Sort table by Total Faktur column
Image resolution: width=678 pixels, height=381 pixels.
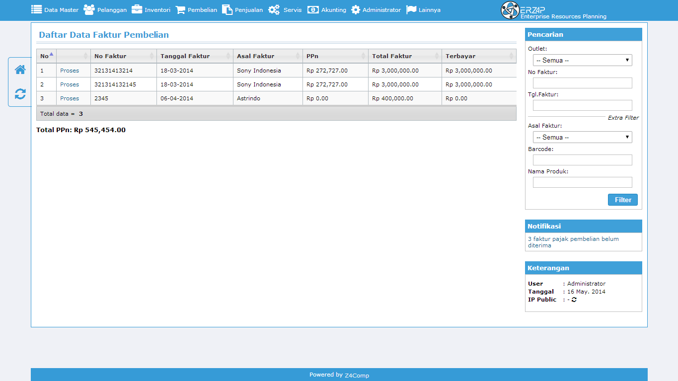[405, 56]
